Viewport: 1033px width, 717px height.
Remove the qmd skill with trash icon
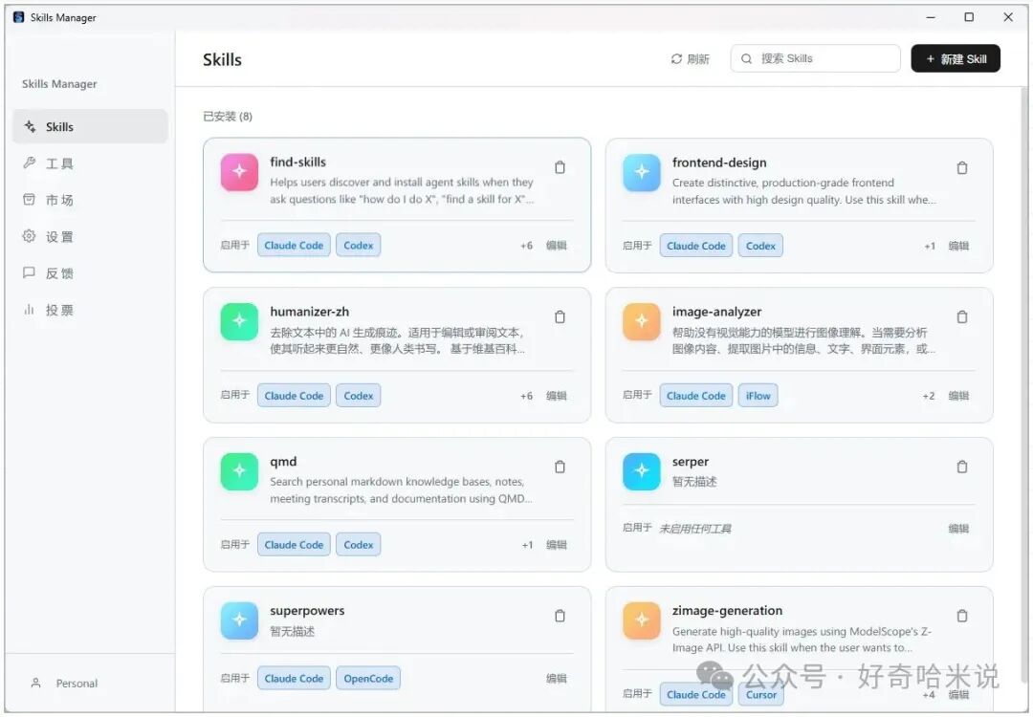tap(560, 467)
